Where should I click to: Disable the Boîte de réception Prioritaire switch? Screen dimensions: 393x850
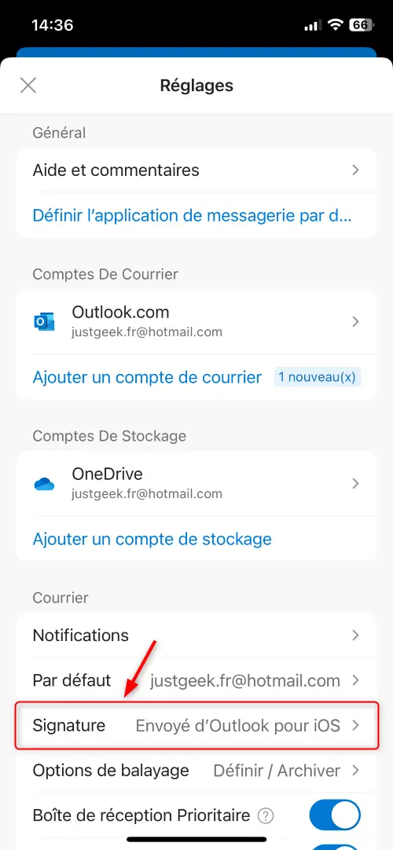pos(335,815)
